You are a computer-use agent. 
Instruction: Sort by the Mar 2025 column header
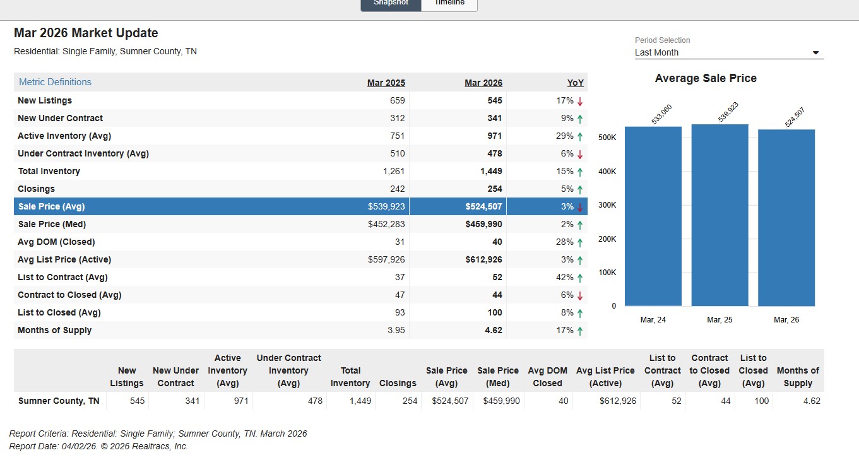tap(386, 83)
